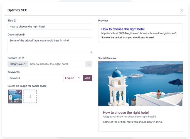Select the Custom social share thumbnail

(x=15, y=96)
